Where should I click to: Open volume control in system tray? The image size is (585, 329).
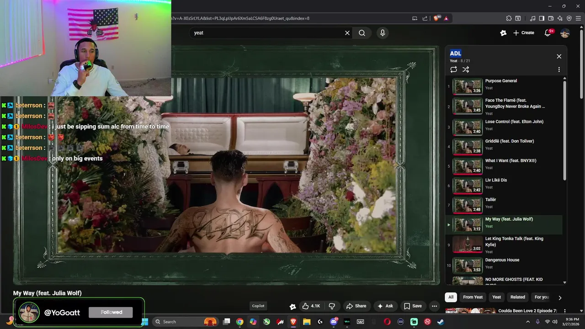click(x=555, y=322)
